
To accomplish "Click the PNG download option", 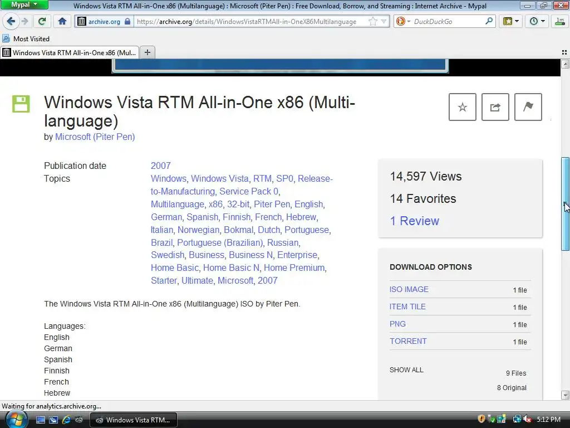I will (397, 324).
